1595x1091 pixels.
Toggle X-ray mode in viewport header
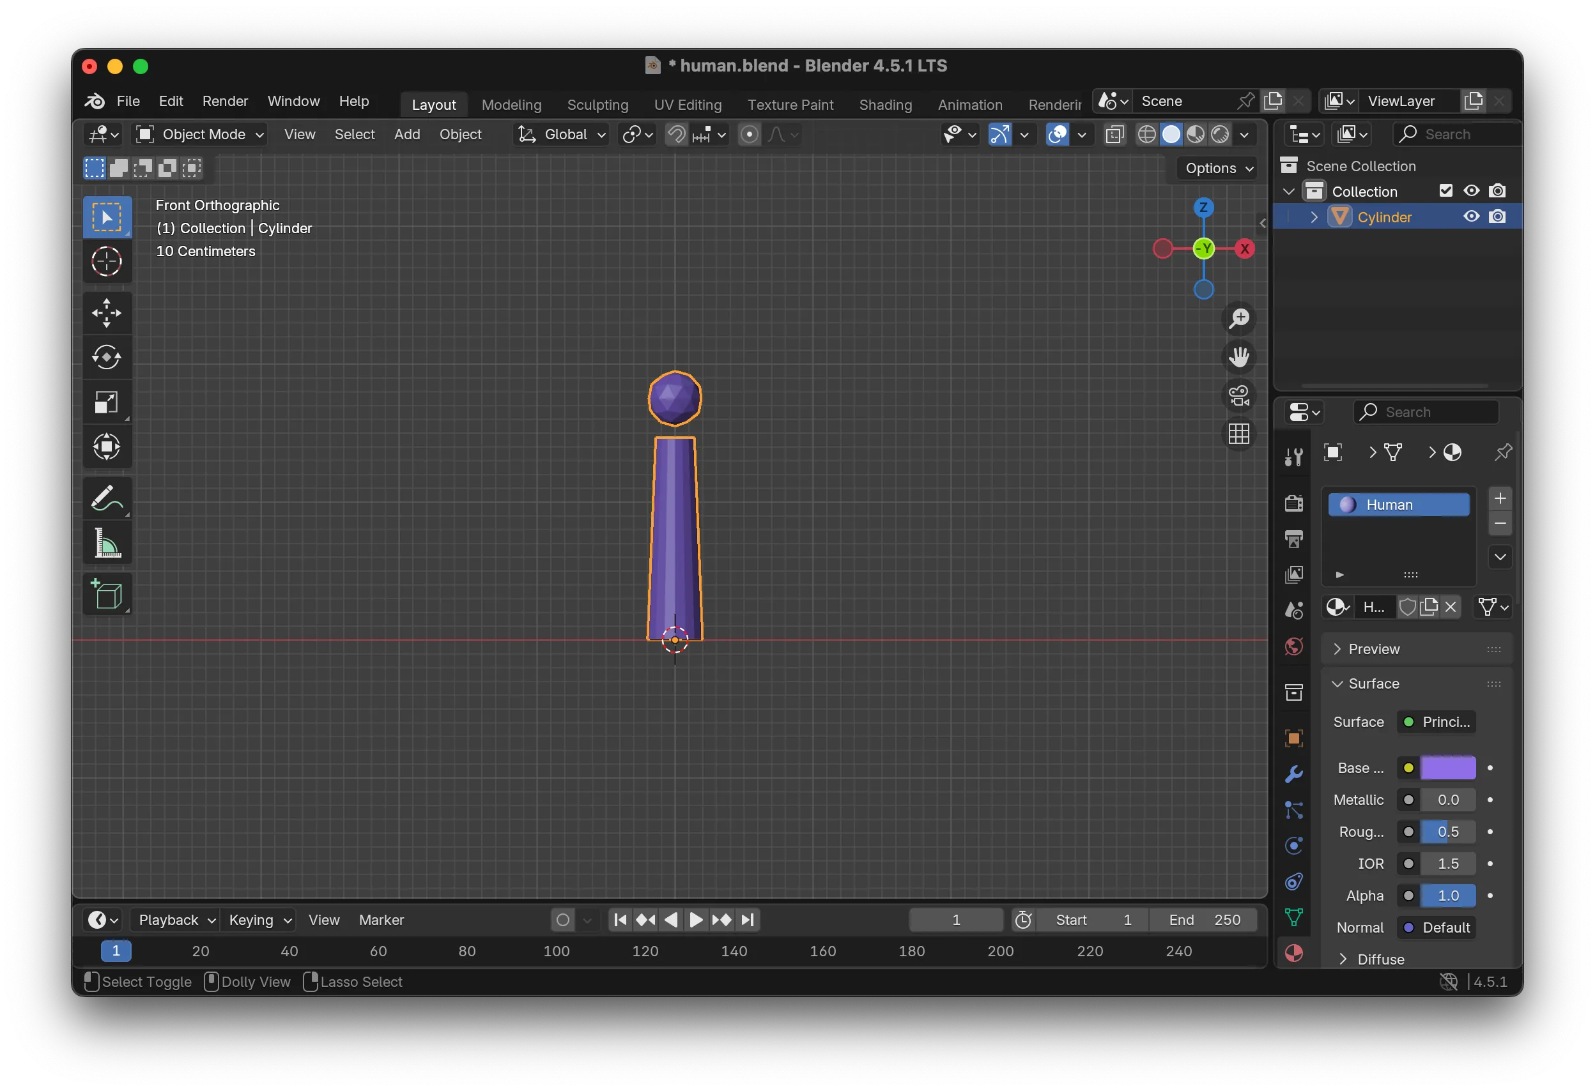(x=1114, y=135)
